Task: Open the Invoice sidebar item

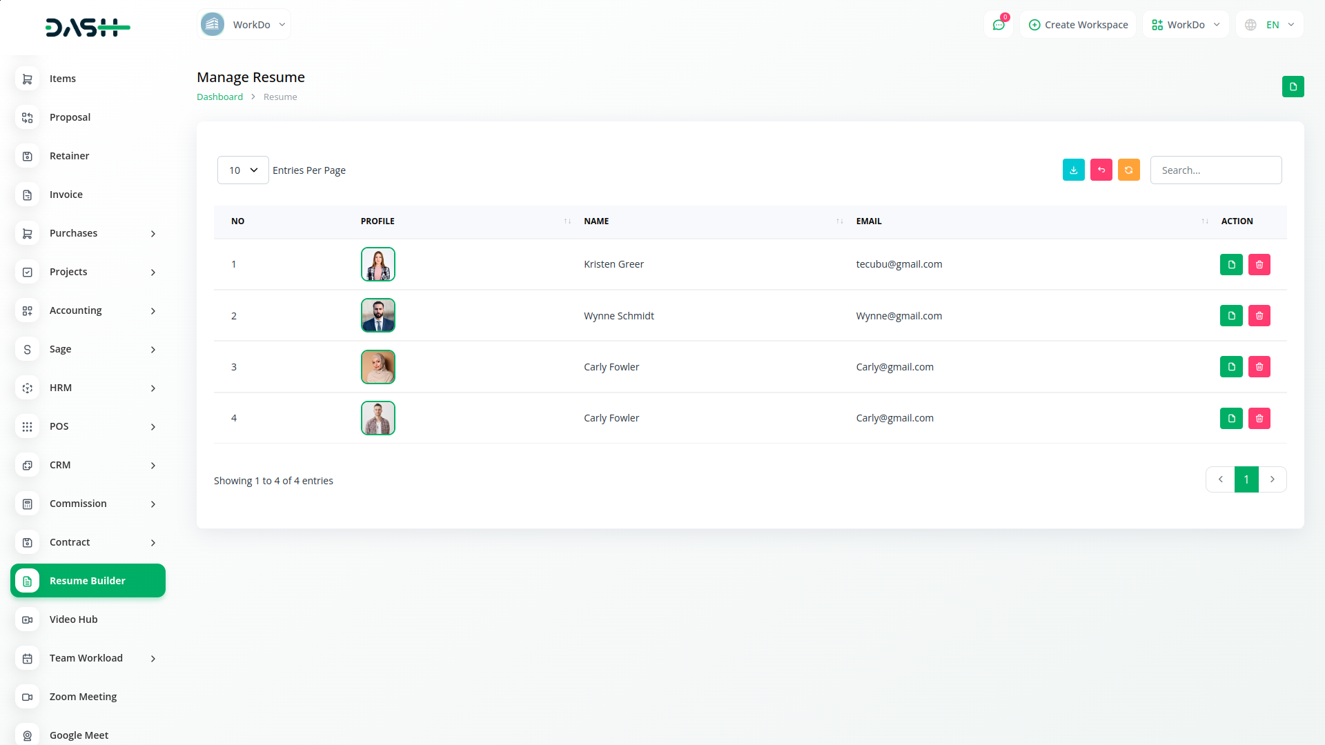Action: click(66, 195)
